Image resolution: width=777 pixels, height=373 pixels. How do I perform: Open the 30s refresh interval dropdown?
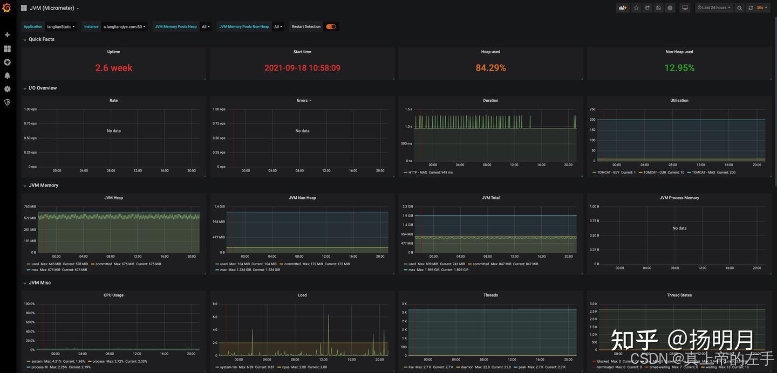(762, 8)
